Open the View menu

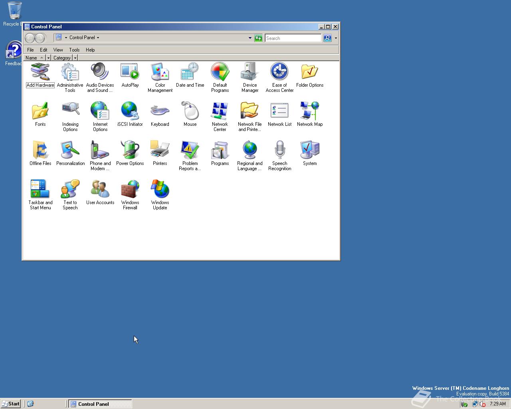pos(58,50)
